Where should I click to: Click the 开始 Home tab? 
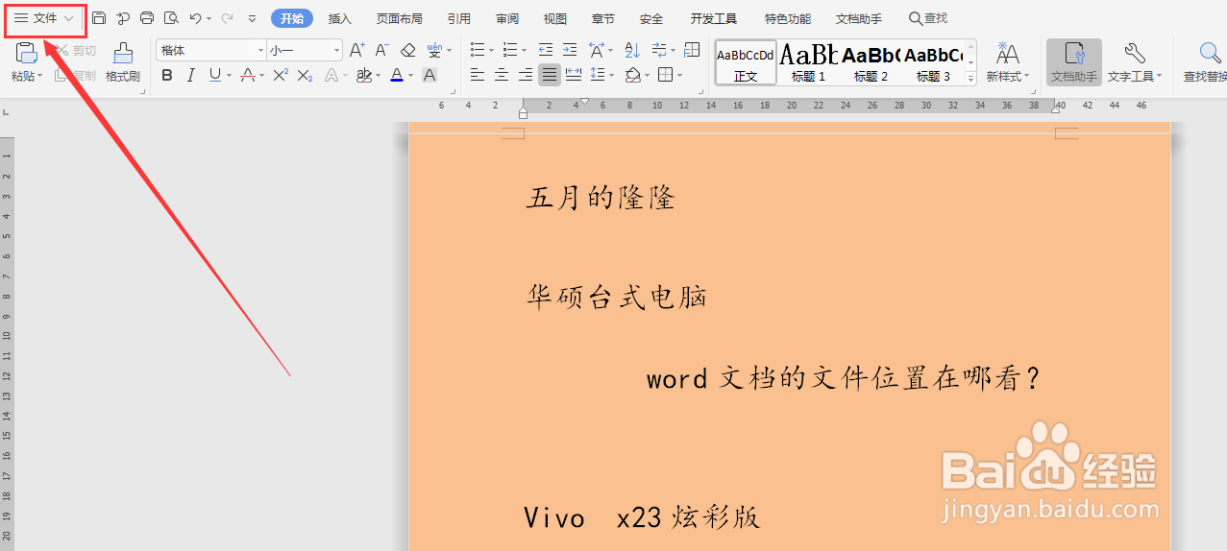(292, 18)
